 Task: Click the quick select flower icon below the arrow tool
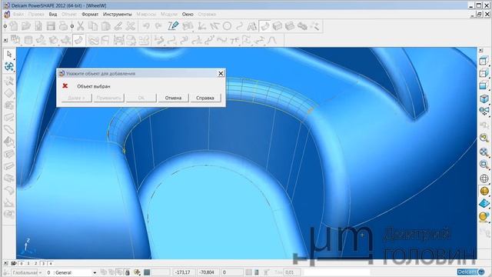tap(9, 67)
